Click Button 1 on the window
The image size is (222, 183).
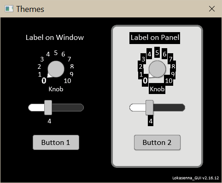pos(56,142)
